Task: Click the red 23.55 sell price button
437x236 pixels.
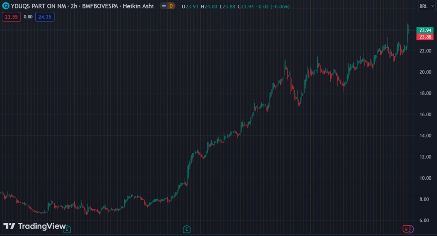Action: point(12,17)
